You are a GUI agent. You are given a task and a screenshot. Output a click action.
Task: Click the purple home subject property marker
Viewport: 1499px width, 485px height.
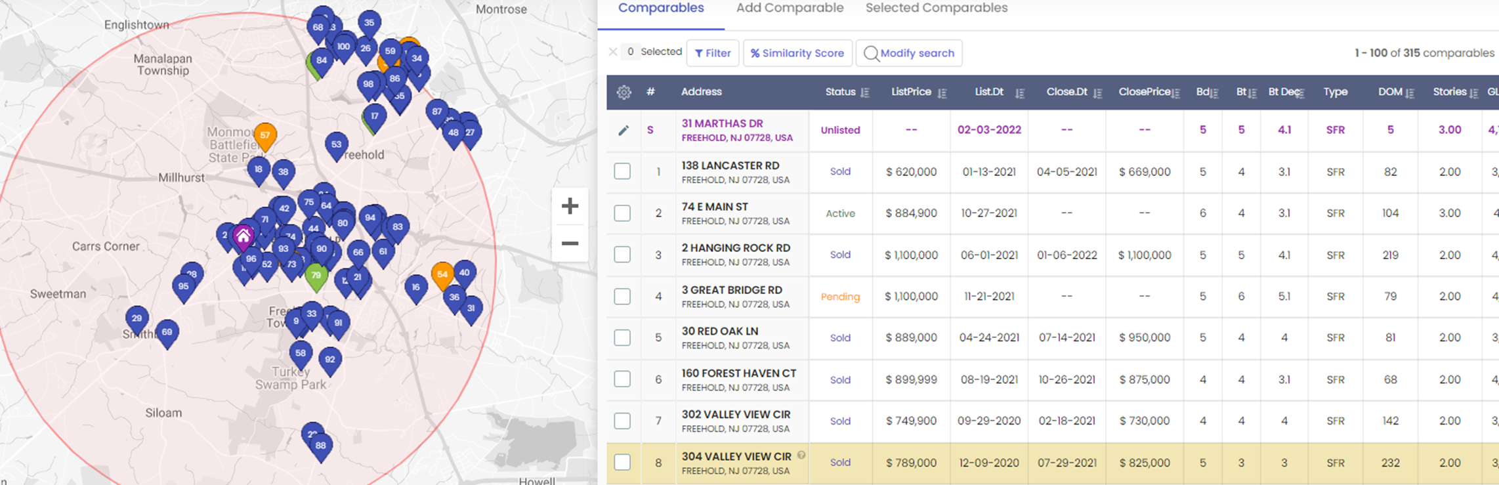coord(243,236)
